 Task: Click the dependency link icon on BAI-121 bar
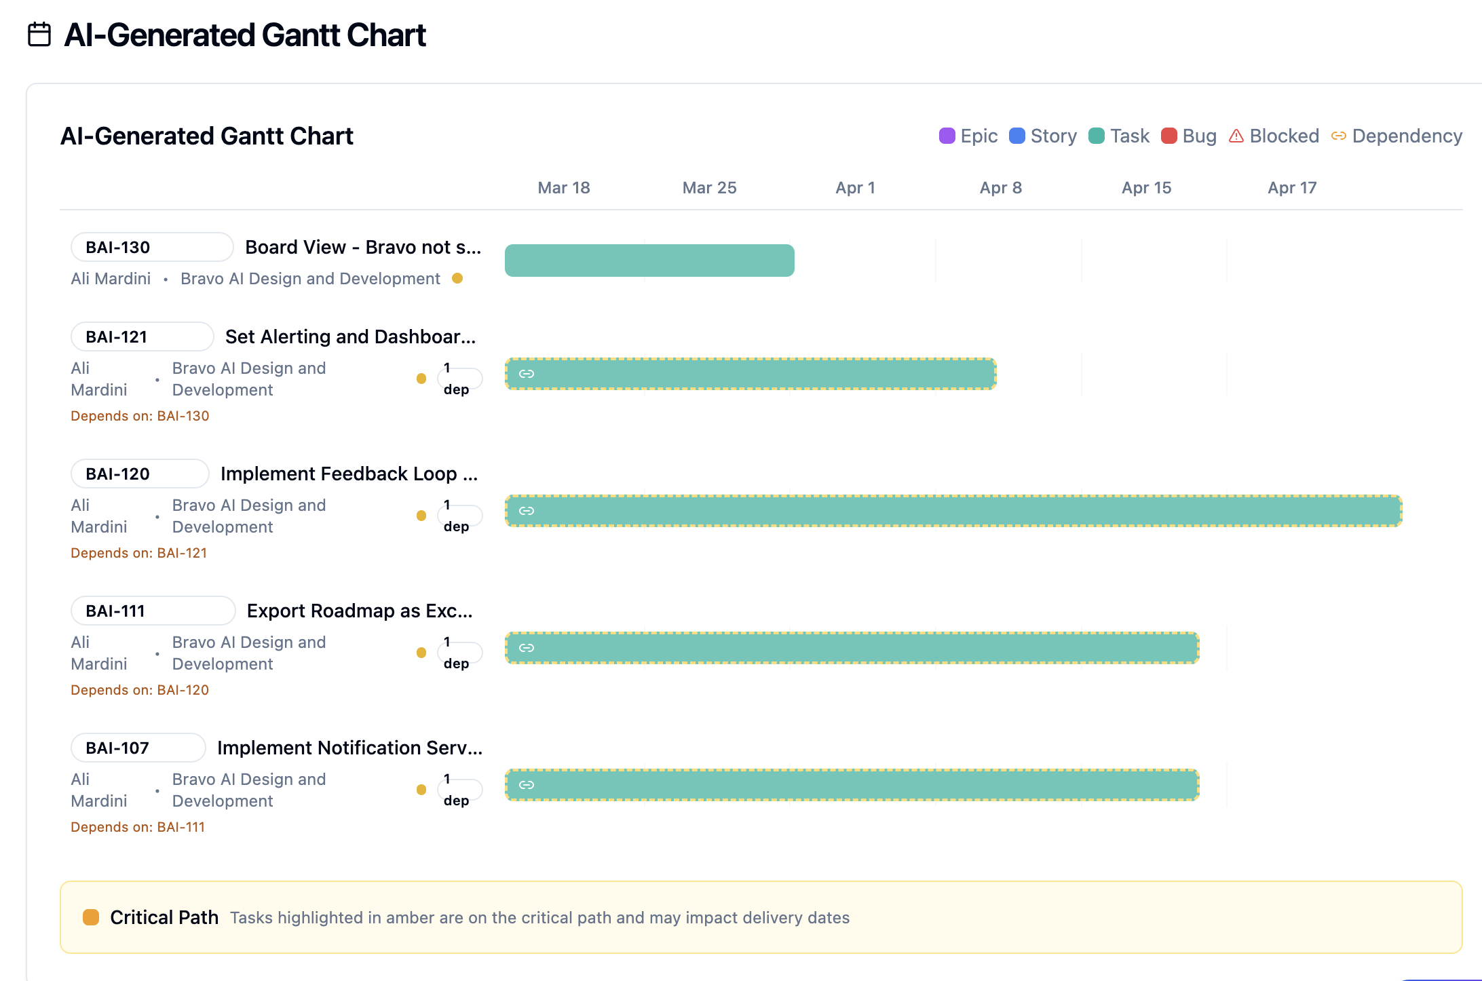click(527, 374)
